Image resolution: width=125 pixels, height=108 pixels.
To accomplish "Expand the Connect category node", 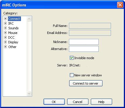I will click(5, 18).
